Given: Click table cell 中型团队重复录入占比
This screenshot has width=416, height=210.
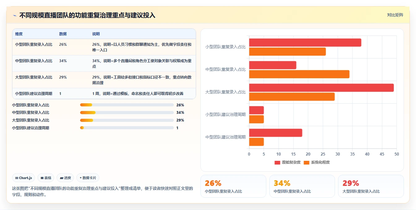Looking at the screenshot, I should (34, 61).
